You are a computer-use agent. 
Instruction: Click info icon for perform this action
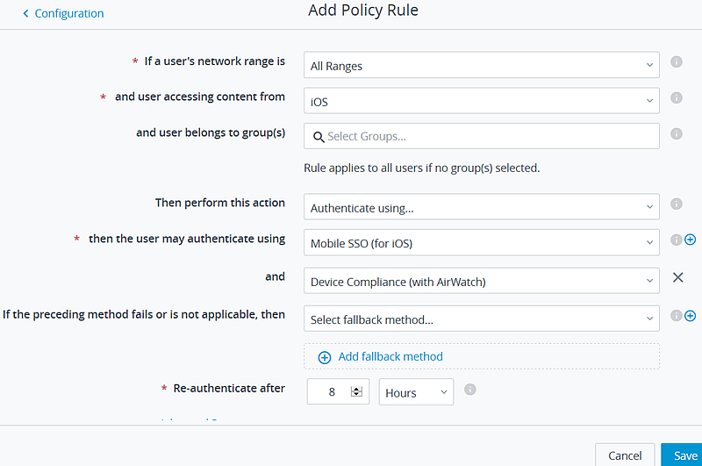click(676, 204)
